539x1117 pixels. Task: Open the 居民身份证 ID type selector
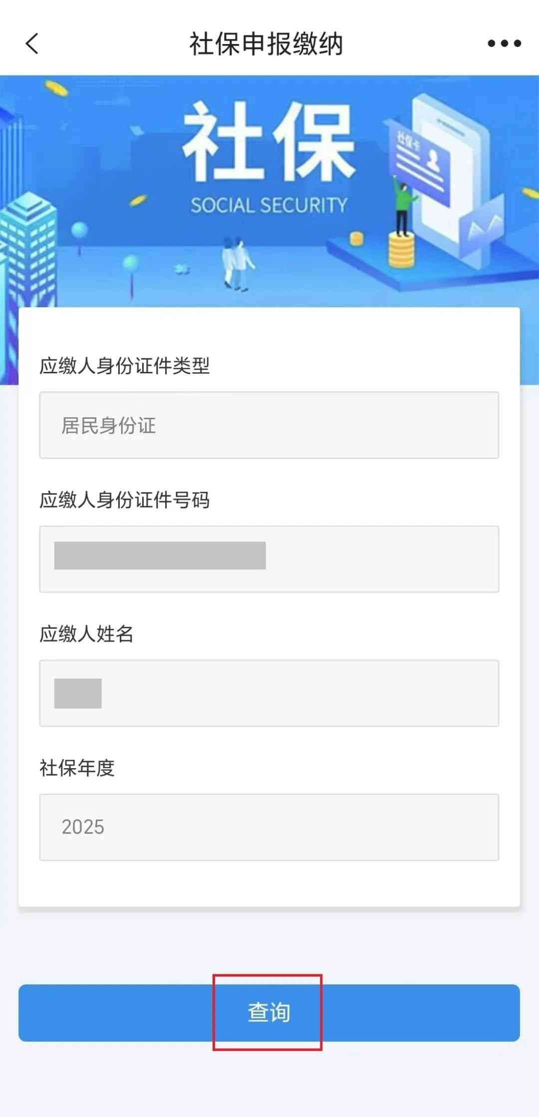point(269,425)
